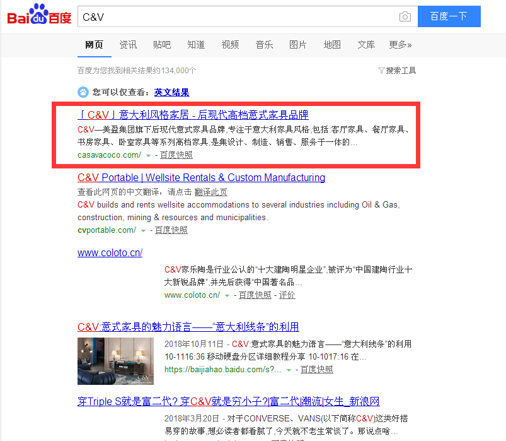Click the furniture room thumbnail image
Viewport: 506px width, 441px height.
coord(115,362)
